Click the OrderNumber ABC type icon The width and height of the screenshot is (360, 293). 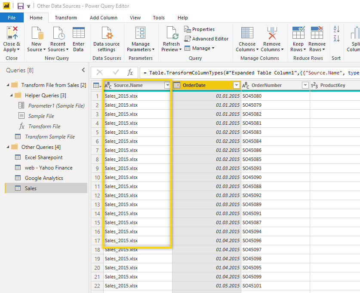pyautogui.click(x=246, y=86)
